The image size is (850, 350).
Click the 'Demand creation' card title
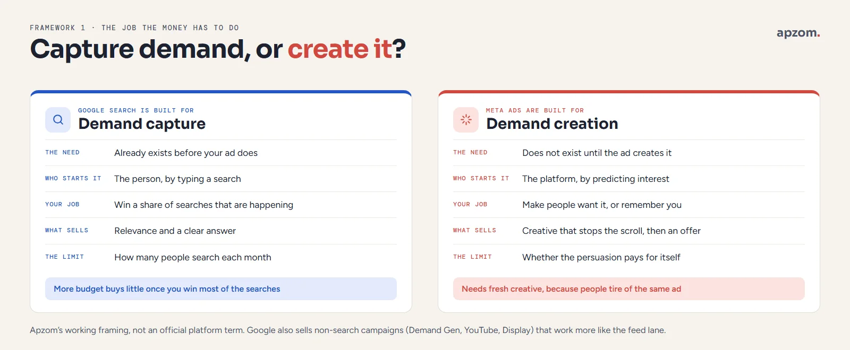pyautogui.click(x=552, y=124)
